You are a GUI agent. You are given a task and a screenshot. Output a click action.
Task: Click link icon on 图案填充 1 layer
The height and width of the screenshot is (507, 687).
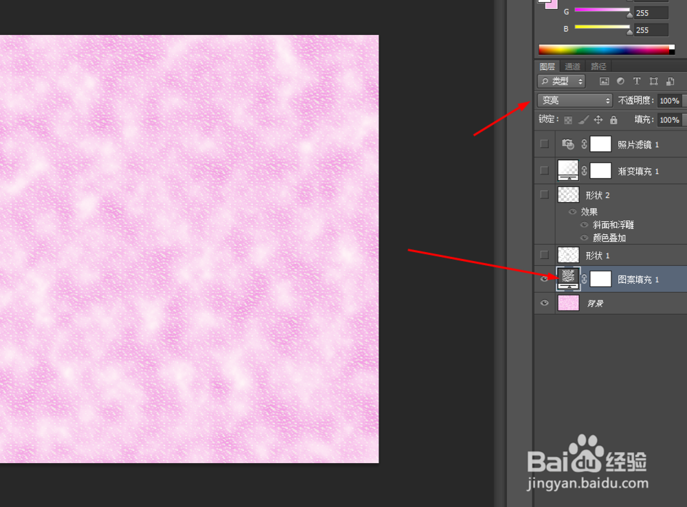click(x=584, y=279)
